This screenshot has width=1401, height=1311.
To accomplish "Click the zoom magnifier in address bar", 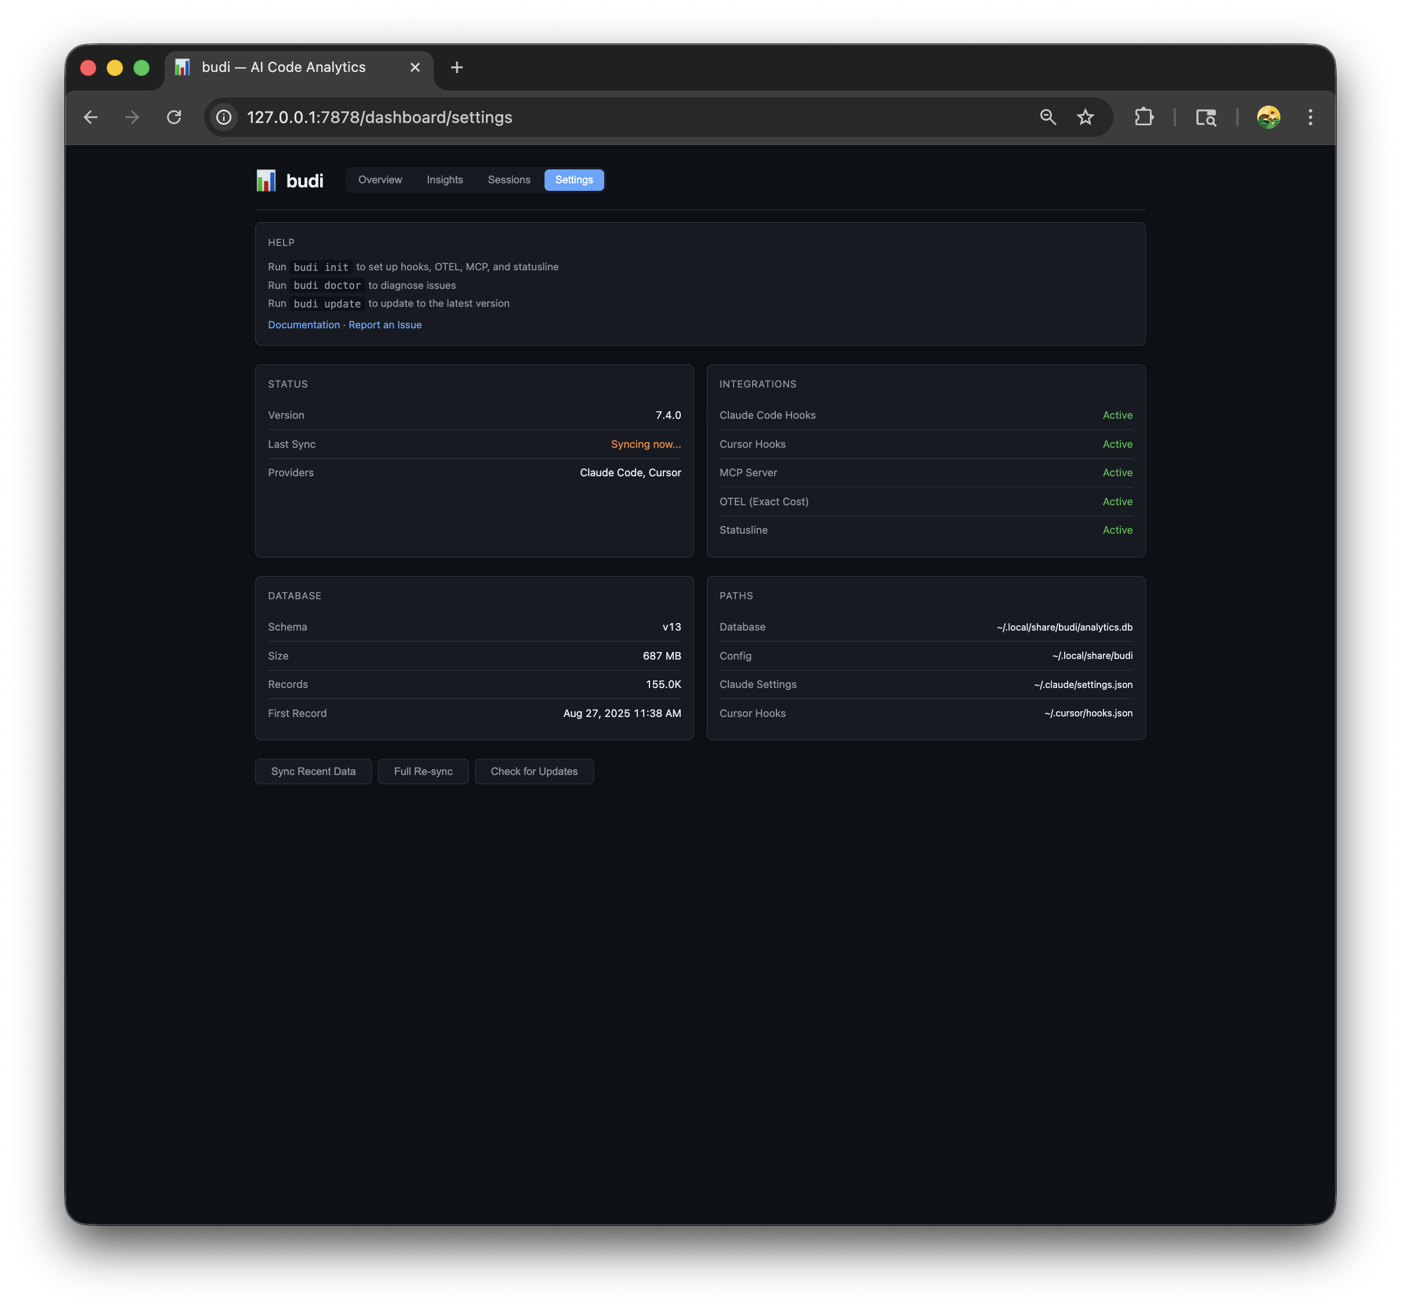I will click(x=1047, y=117).
